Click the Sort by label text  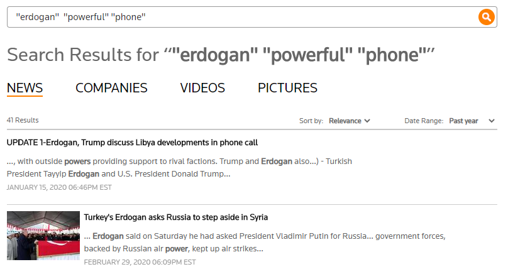click(311, 121)
